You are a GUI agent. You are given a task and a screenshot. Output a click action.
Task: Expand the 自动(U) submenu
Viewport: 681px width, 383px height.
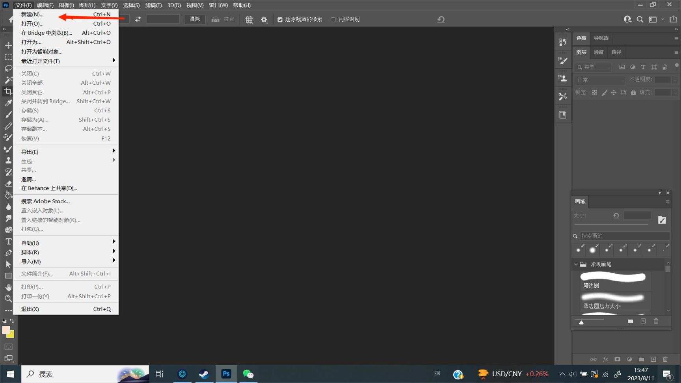coord(66,243)
